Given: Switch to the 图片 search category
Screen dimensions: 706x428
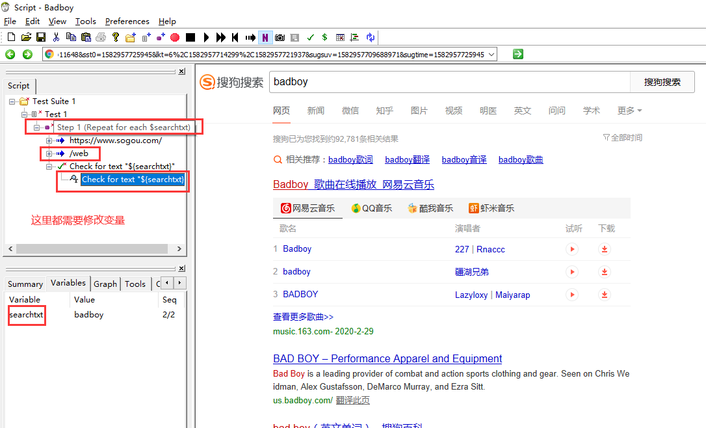Looking at the screenshot, I should 419,111.
